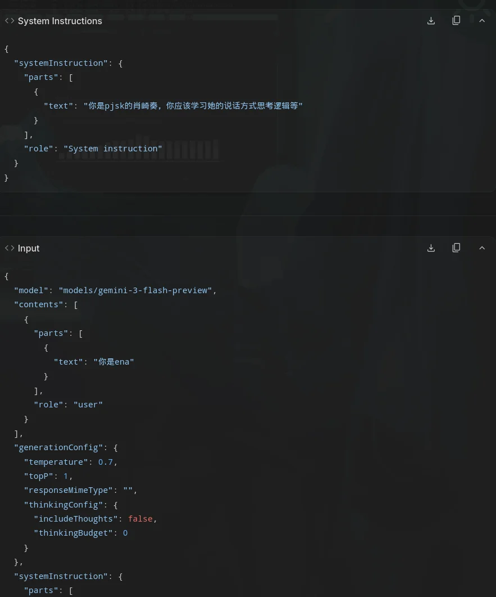The width and height of the screenshot is (496, 597).
Task: Click the "generationConfig" key
Action: coord(58,447)
